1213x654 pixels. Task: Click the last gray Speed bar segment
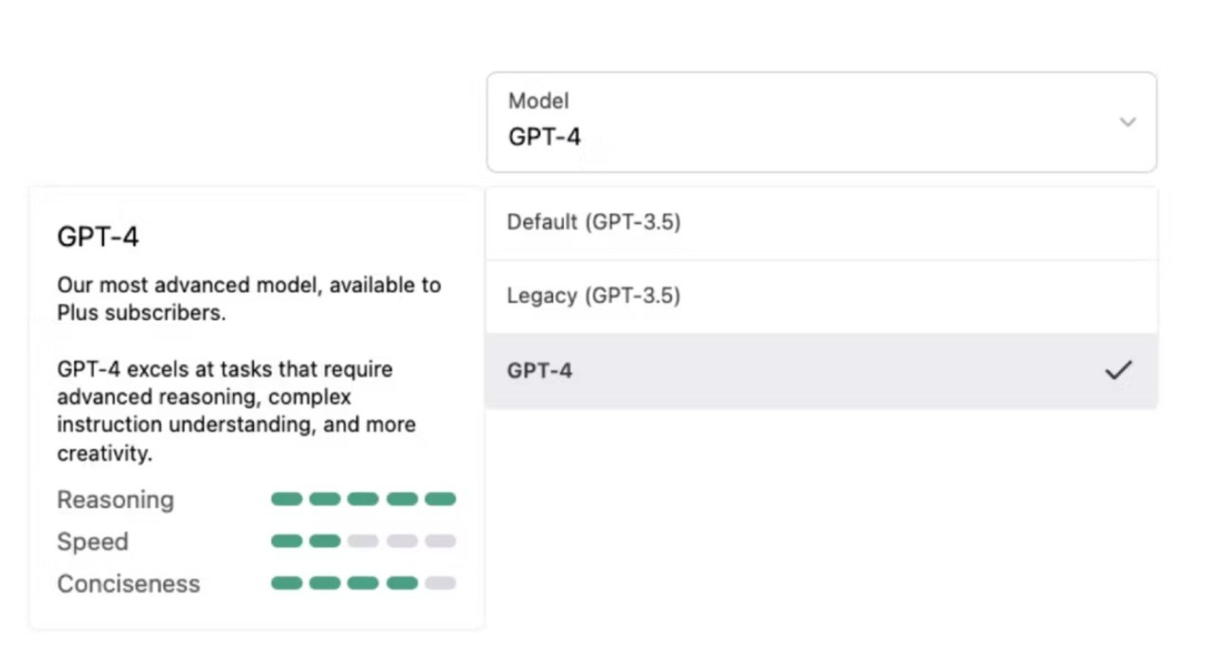[440, 541]
